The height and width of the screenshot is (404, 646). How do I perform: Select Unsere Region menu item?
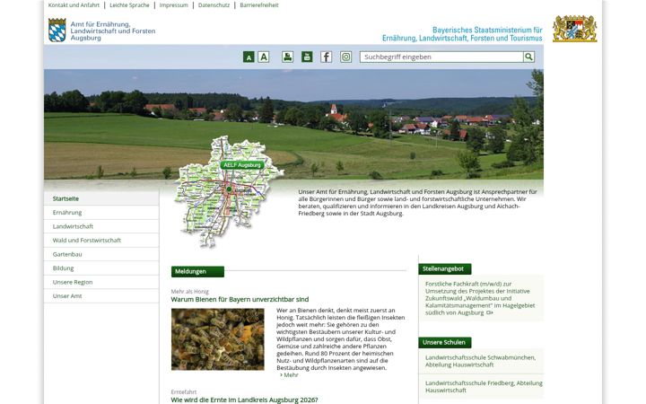101,283
